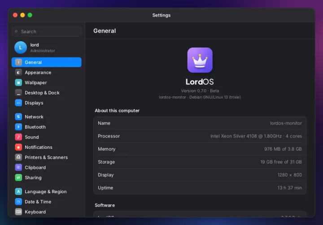
Task: Go to Sharing settings
Action: 47,177
